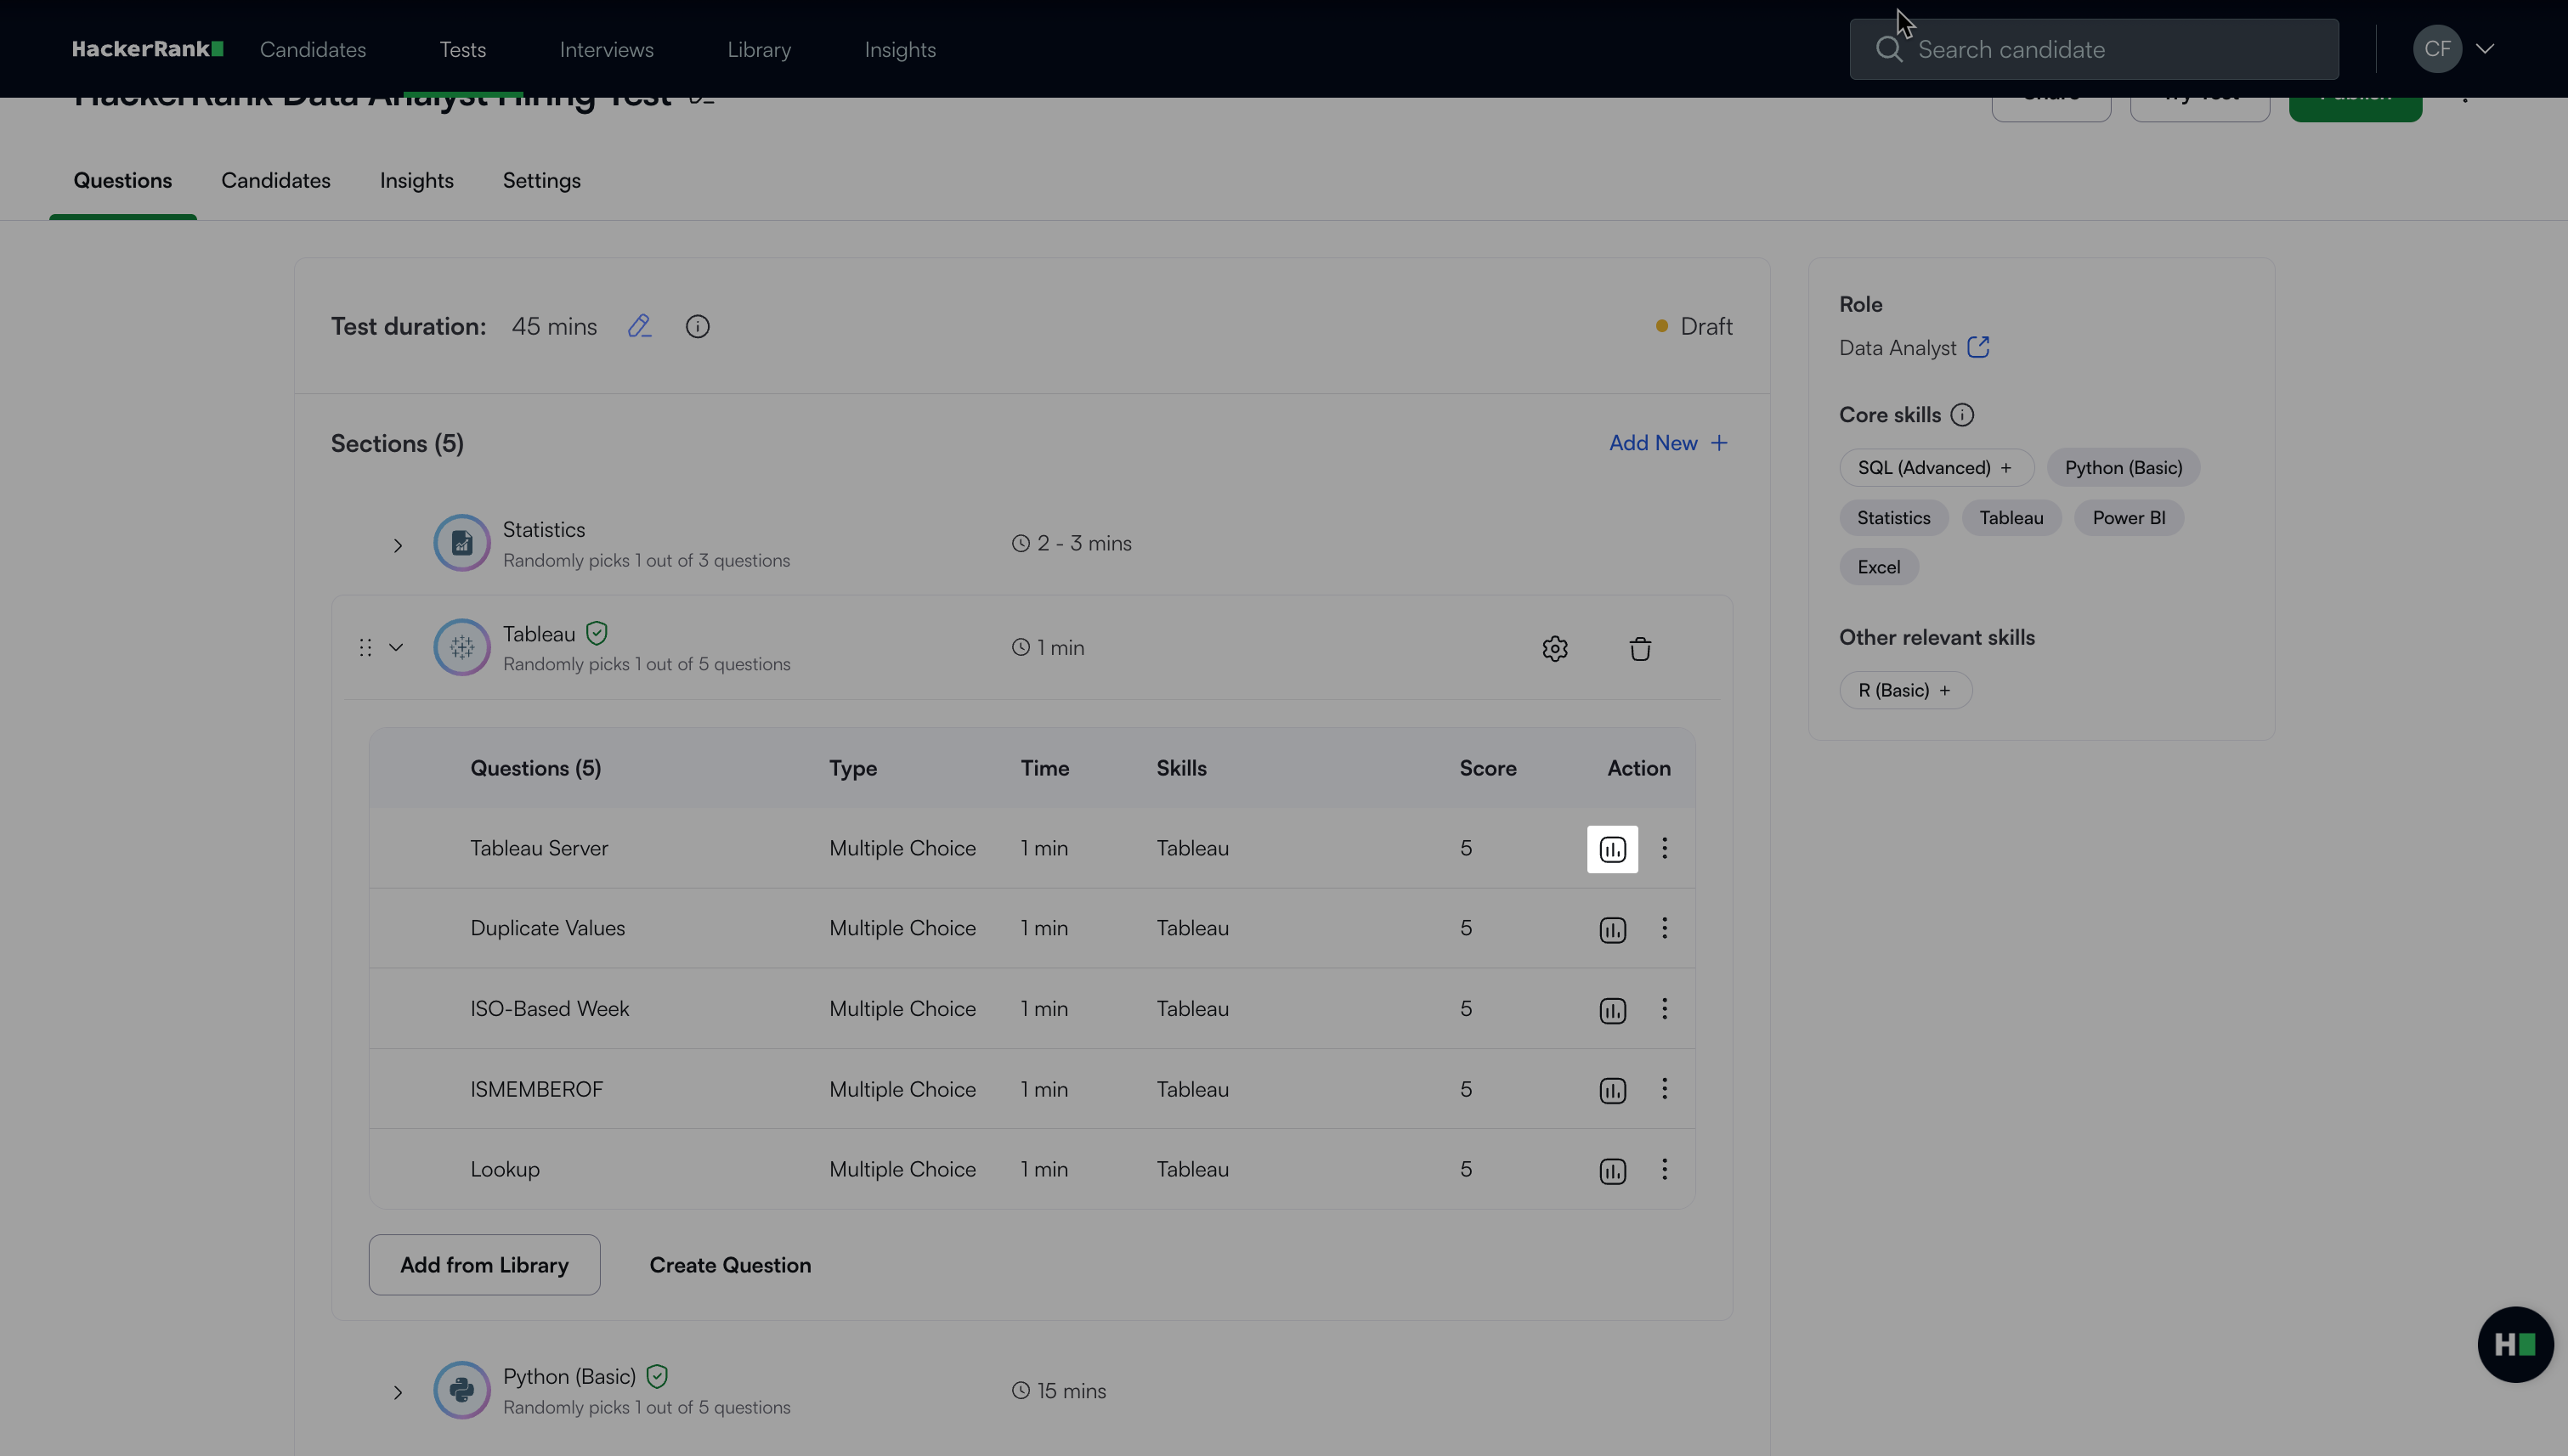Open insights chart icon for Duplicate Values
The image size is (2568, 1456).
[1613, 929]
